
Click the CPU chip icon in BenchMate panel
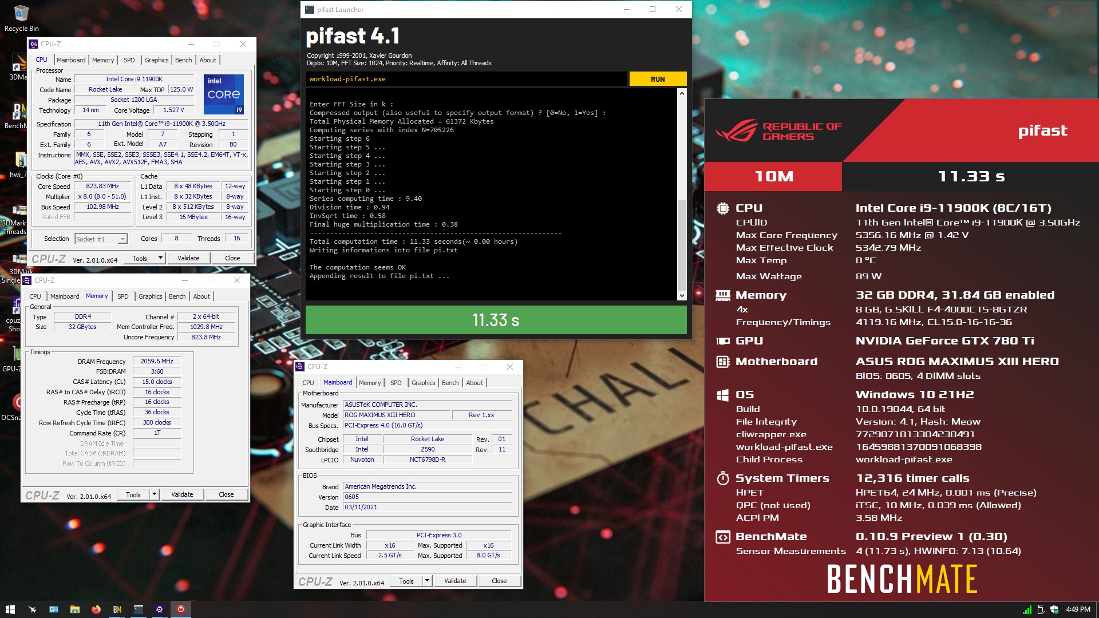pos(723,208)
